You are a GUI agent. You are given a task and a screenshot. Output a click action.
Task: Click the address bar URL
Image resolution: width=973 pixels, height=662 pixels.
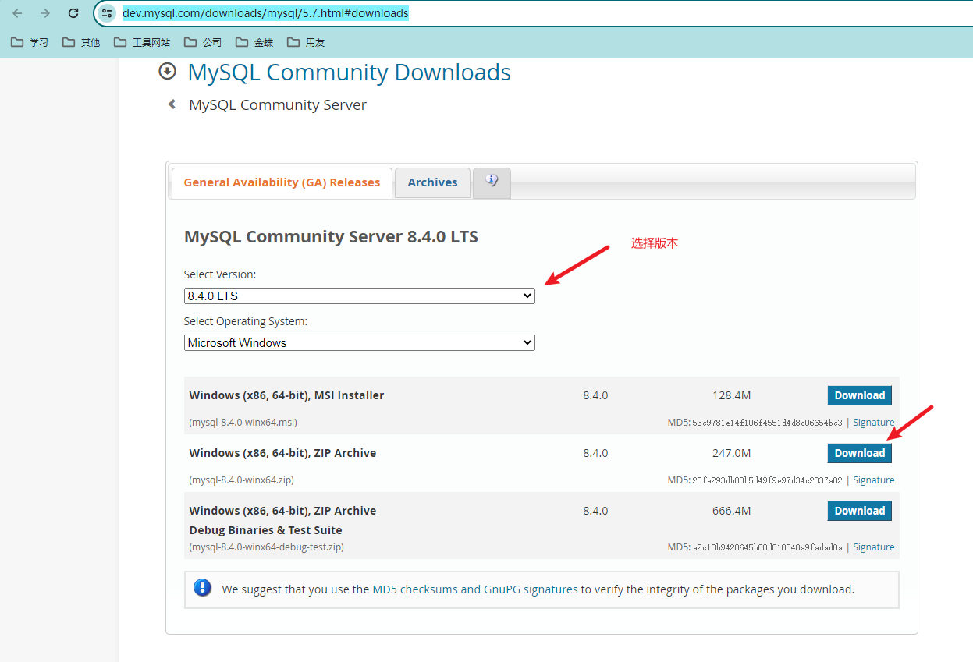[265, 13]
